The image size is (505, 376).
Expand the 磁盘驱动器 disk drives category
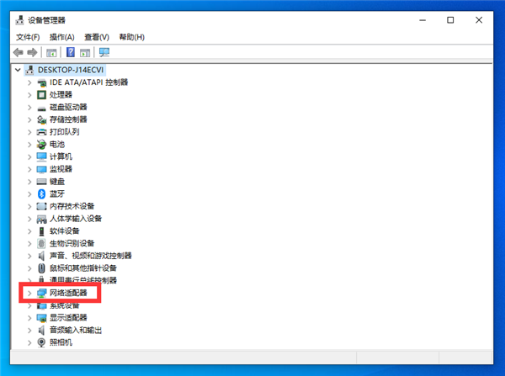(29, 108)
